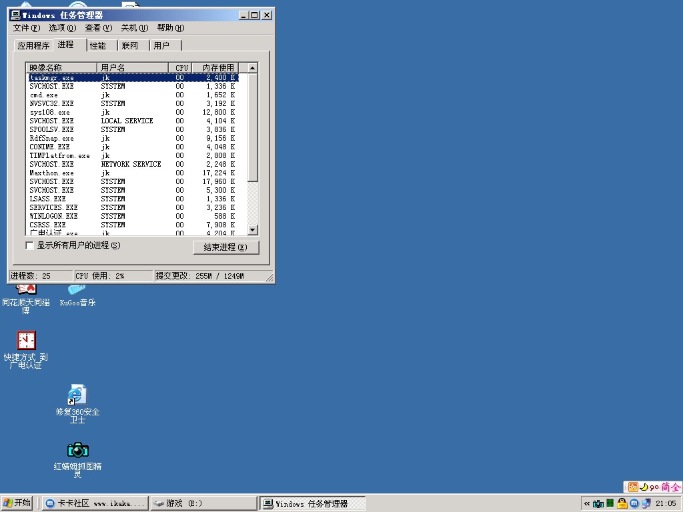Toggle 简 simplified mode on input bar

pyautogui.click(x=665, y=487)
